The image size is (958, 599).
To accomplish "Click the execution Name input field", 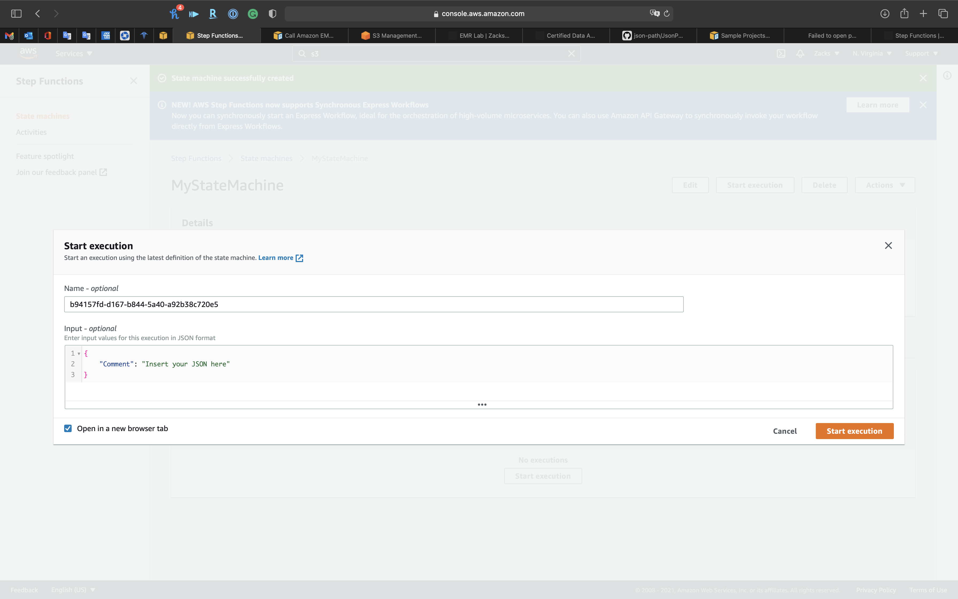I will tap(373, 304).
